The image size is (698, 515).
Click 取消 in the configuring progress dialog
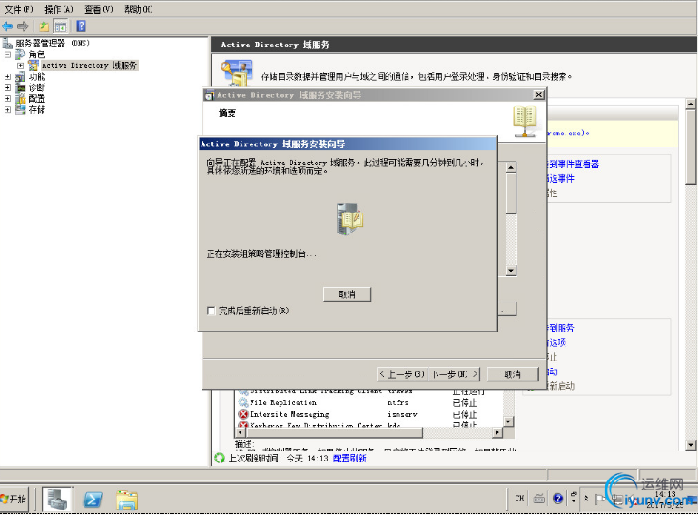pos(347,294)
